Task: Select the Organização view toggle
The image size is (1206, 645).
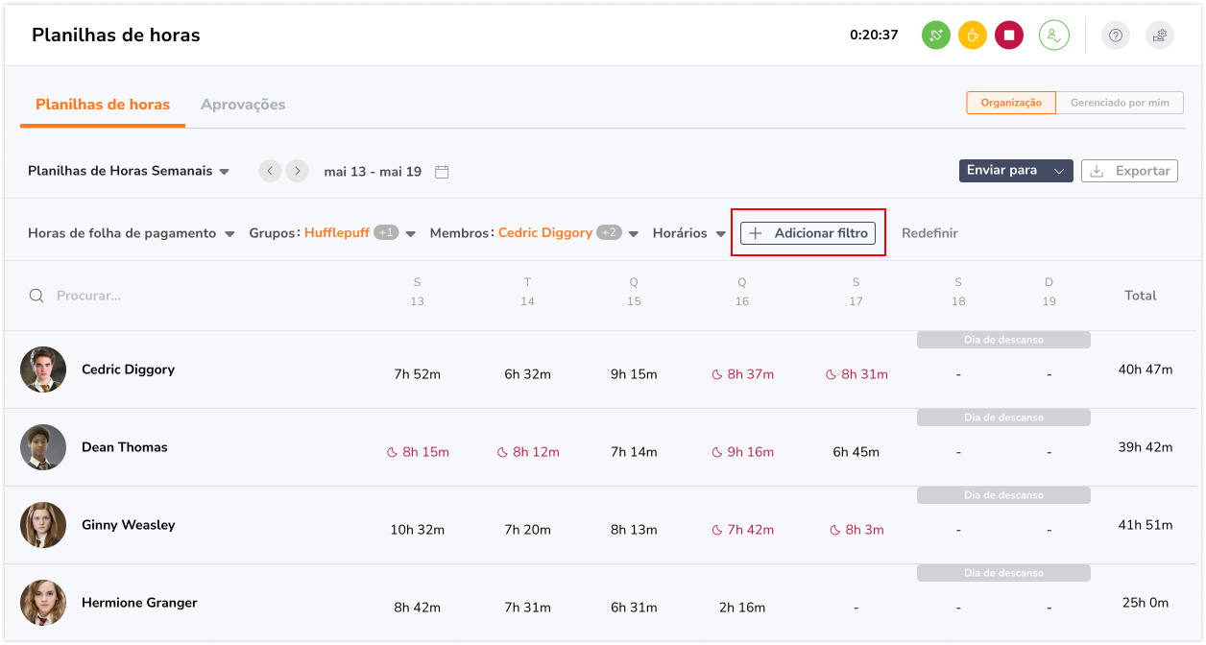Action: point(1010,103)
